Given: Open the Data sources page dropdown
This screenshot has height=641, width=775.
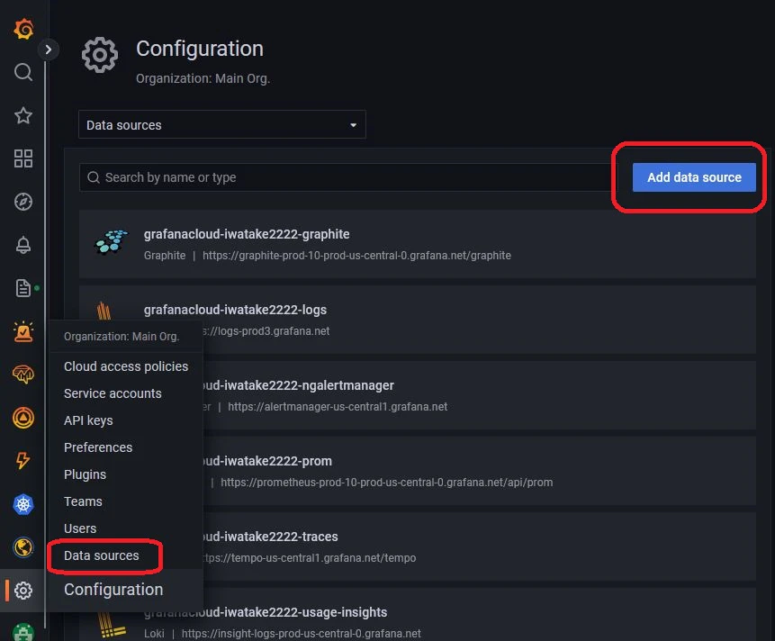Looking at the screenshot, I should [x=222, y=124].
